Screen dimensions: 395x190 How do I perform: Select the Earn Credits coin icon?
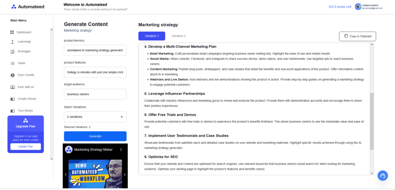point(12,75)
